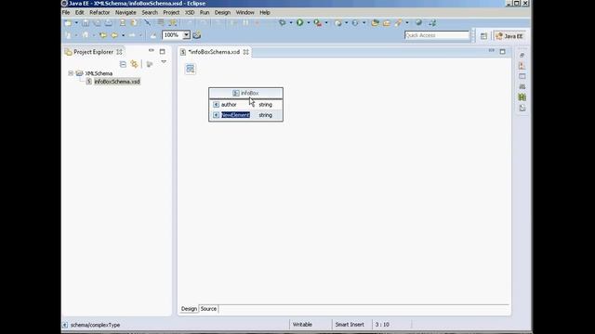Open the zoom 100% combo box
Screen dimensions: 595x334
(x=176, y=35)
